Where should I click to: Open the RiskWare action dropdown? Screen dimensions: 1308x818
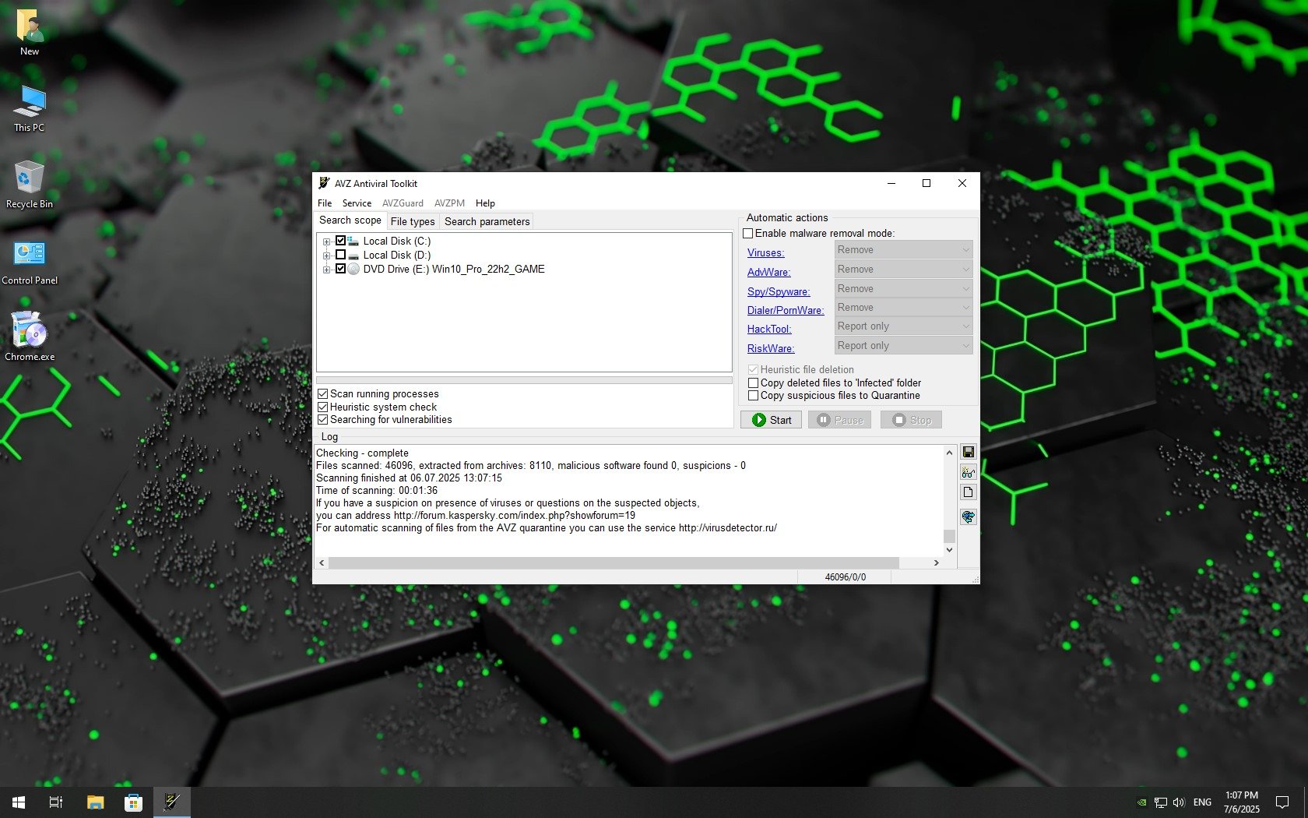pos(904,346)
